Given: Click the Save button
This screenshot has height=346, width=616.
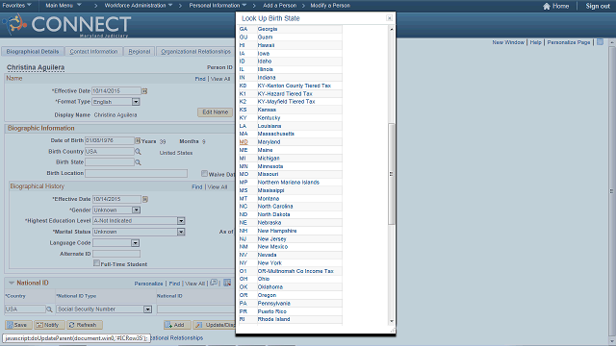Looking at the screenshot, I should tap(17, 325).
